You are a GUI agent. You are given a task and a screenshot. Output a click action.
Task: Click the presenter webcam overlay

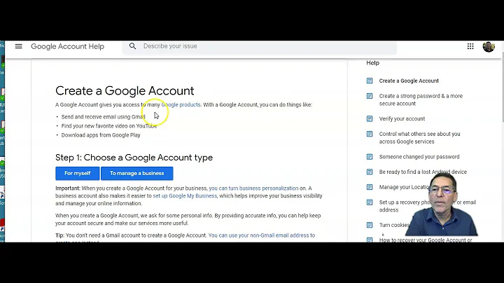442,205
